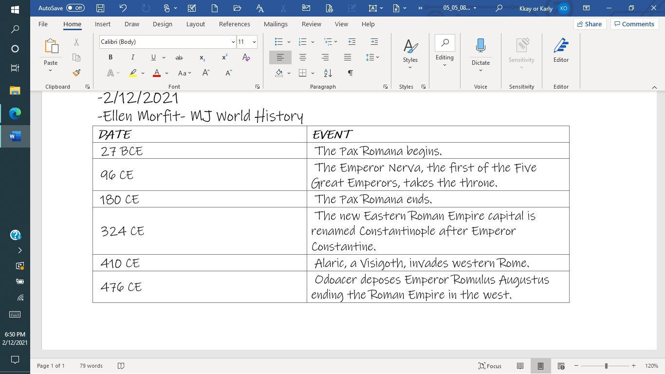Open the font size dropdown

point(254,42)
